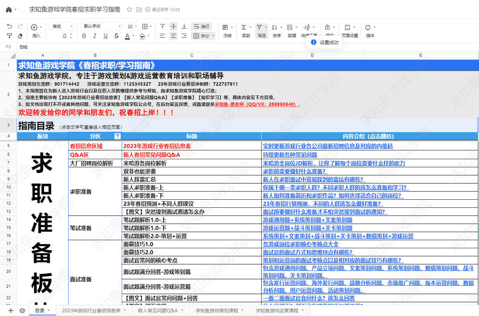Open the 默认字体 font dropdown
The image size is (479, 316).
point(101,26)
